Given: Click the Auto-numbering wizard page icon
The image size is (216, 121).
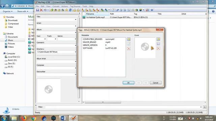Looking at the screenshot, I should 113,10.
